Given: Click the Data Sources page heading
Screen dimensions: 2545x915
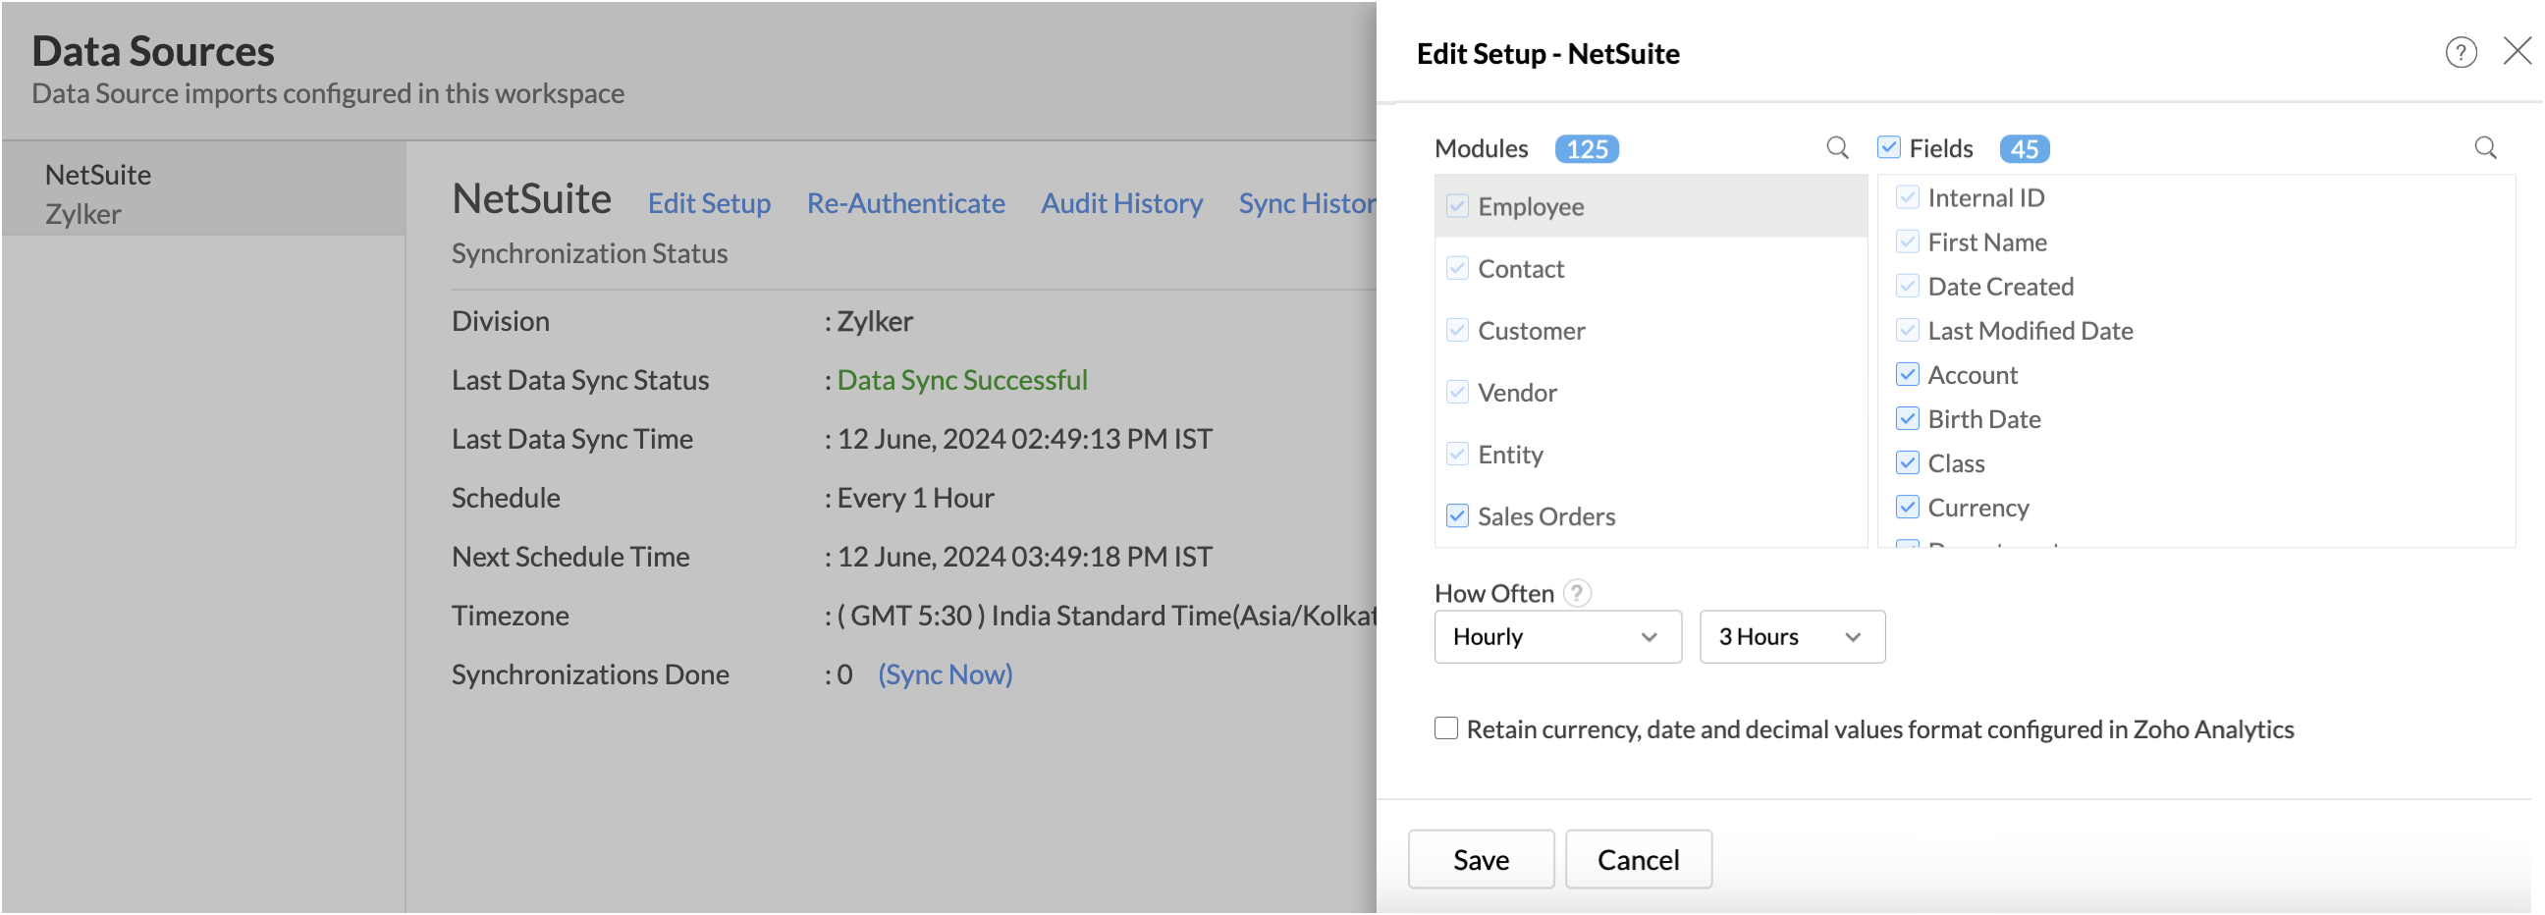Looking at the screenshot, I should pos(153,51).
